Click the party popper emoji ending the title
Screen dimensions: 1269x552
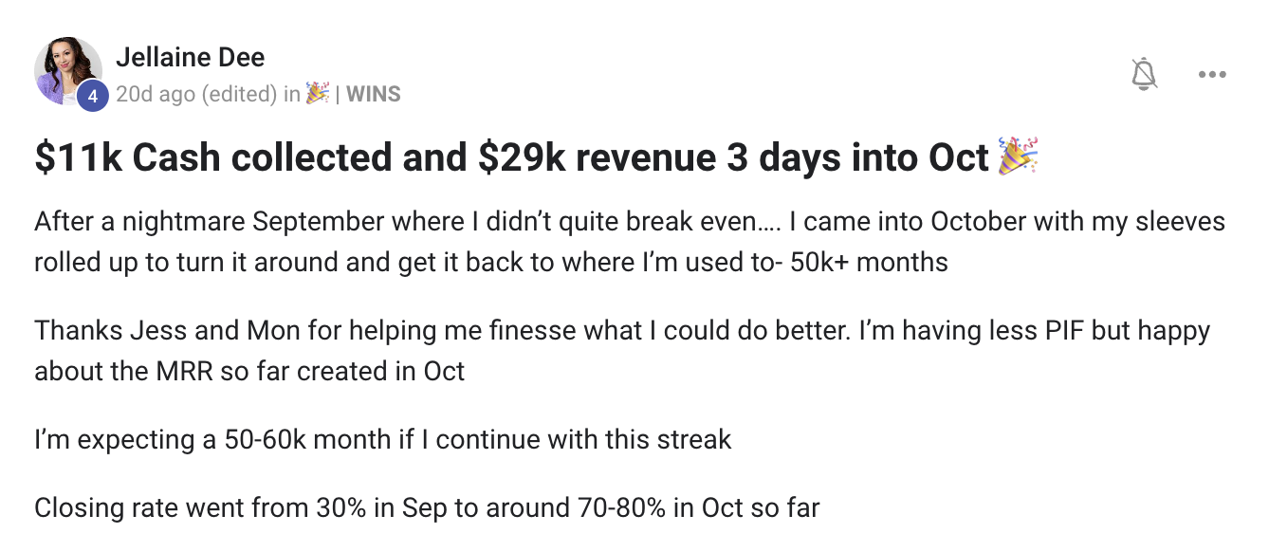pos(1018,157)
